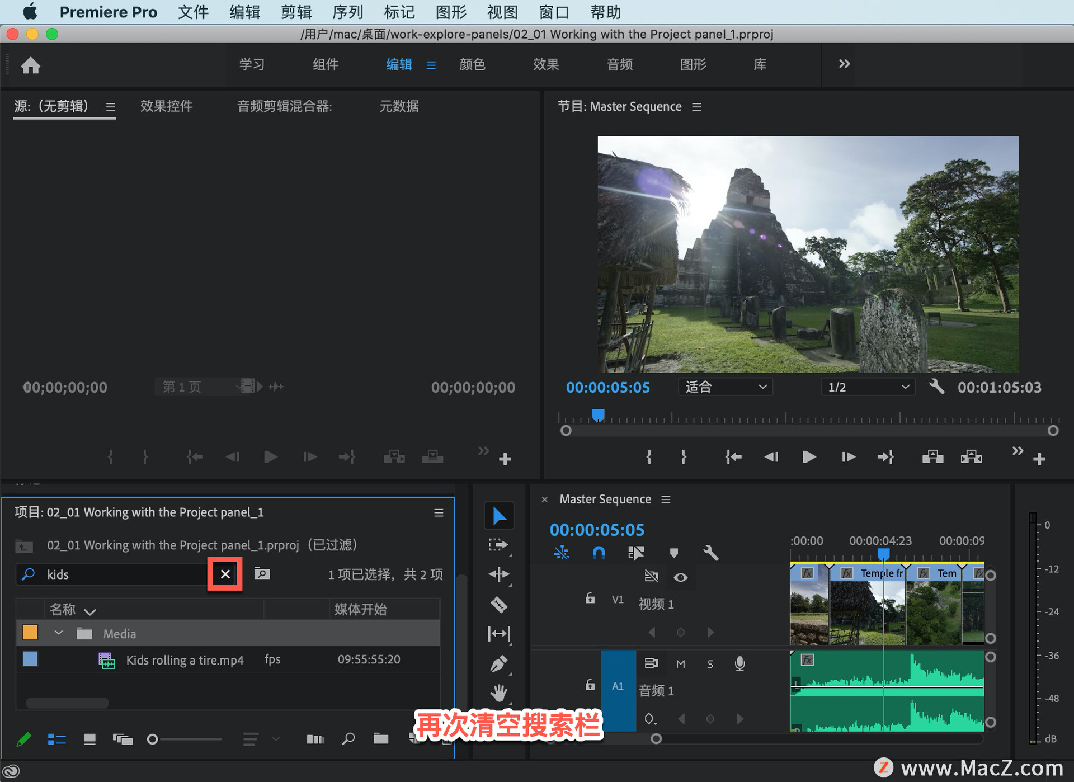Open the Project panel menu
1074x782 pixels.
439,512
